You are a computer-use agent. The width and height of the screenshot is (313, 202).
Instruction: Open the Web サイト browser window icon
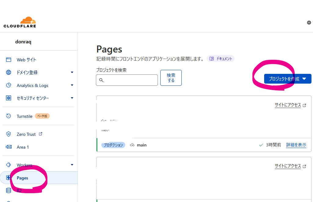tap(9, 60)
